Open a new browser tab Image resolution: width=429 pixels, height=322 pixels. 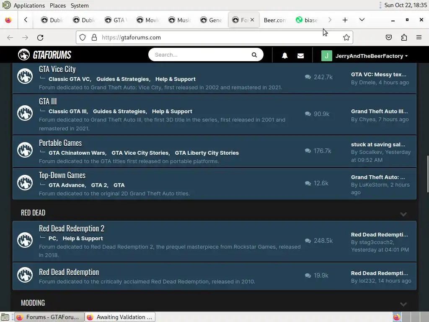345,20
